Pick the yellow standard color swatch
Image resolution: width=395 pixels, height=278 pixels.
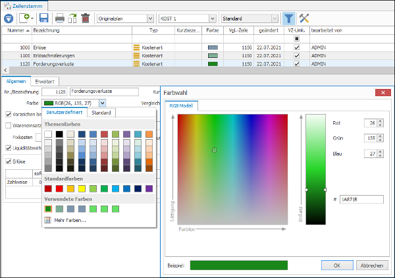[82, 188]
